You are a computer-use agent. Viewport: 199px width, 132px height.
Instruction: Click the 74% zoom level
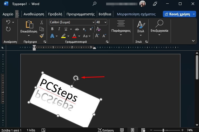(x=190, y=130)
